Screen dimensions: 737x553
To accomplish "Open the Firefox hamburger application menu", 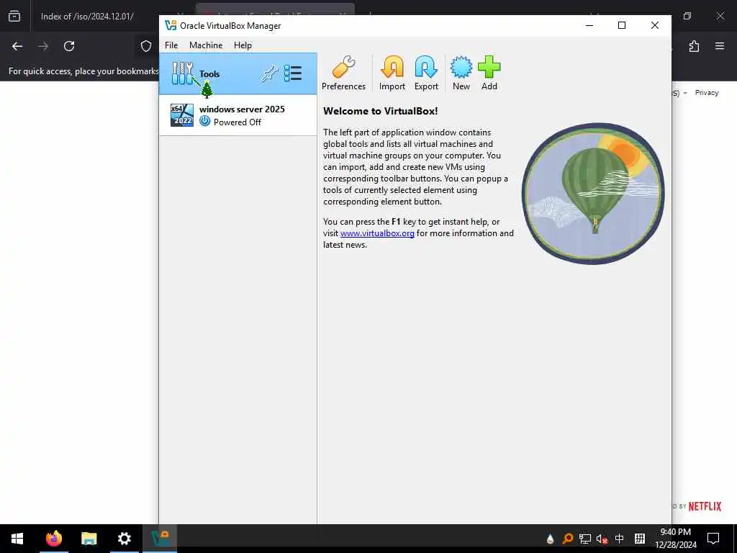I will click(720, 46).
